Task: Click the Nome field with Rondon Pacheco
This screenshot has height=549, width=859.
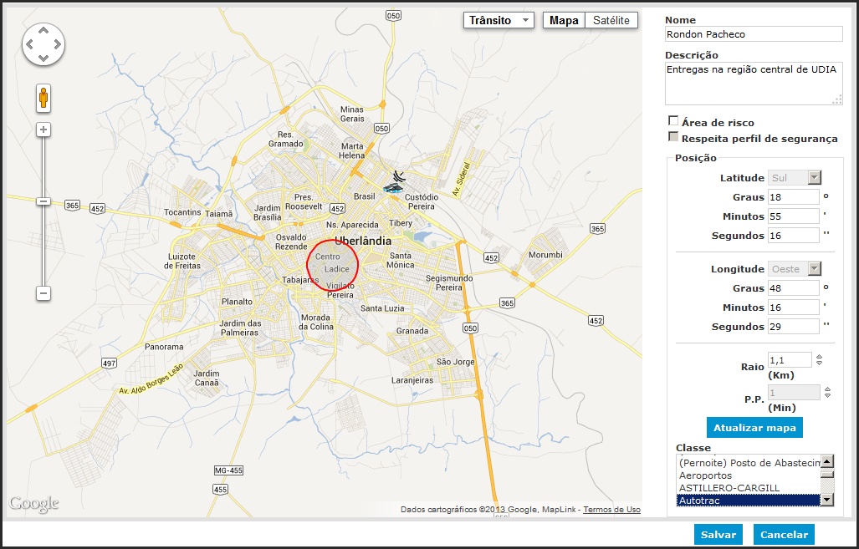Action: (754, 34)
